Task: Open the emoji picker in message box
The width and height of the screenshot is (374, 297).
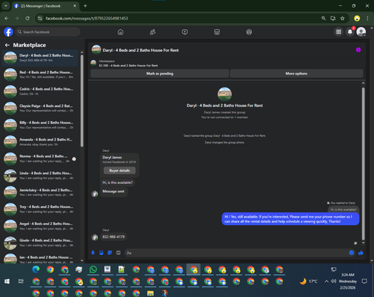Action: coord(352,253)
